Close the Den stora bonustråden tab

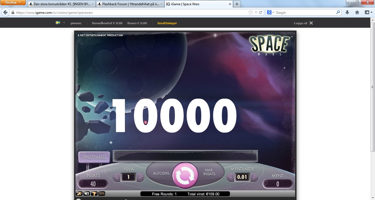(x=93, y=4)
